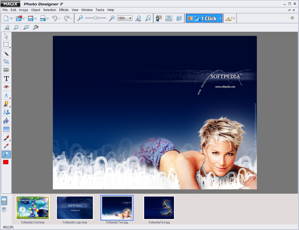Select the Softpedia Logo.bmp thumbnail

tap(75, 208)
